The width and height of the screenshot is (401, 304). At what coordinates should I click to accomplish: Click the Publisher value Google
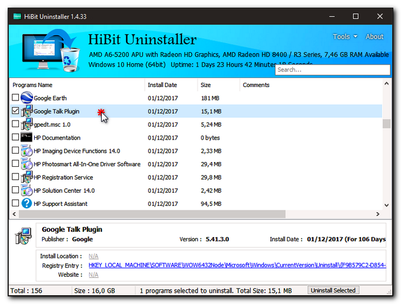point(82,240)
